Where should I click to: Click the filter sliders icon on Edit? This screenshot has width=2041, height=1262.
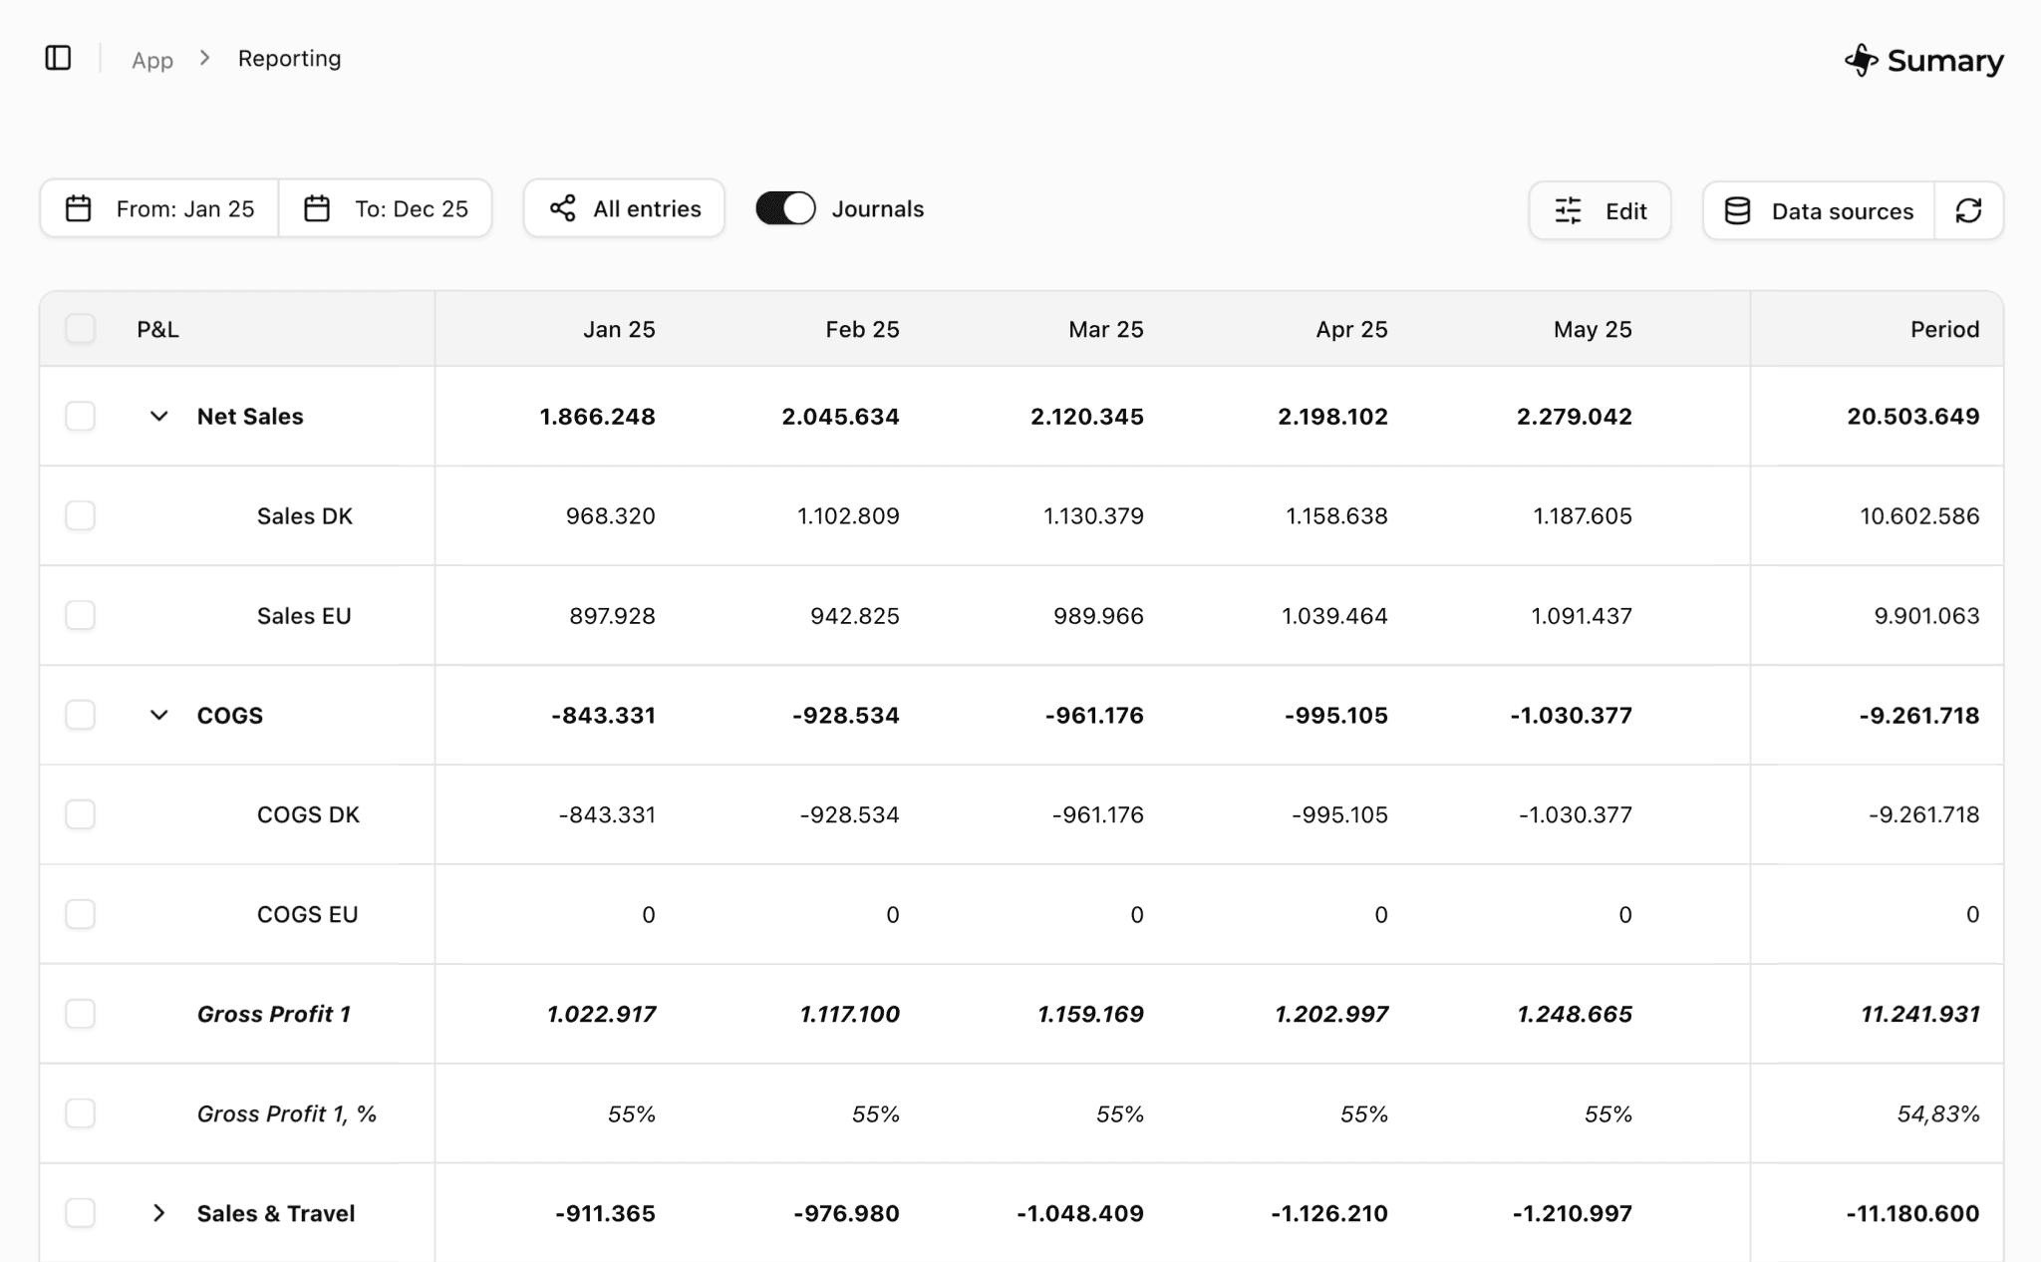(1568, 210)
